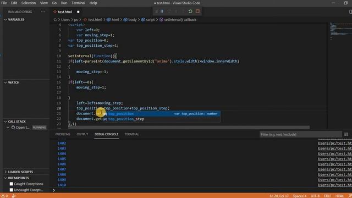Click split editor icon at top right

[350, 12]
